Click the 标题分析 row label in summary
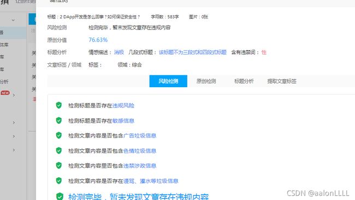The height and width of the screenshot is (200, 355). 57,52
